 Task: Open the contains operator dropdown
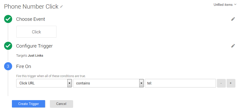pos(108,83)
